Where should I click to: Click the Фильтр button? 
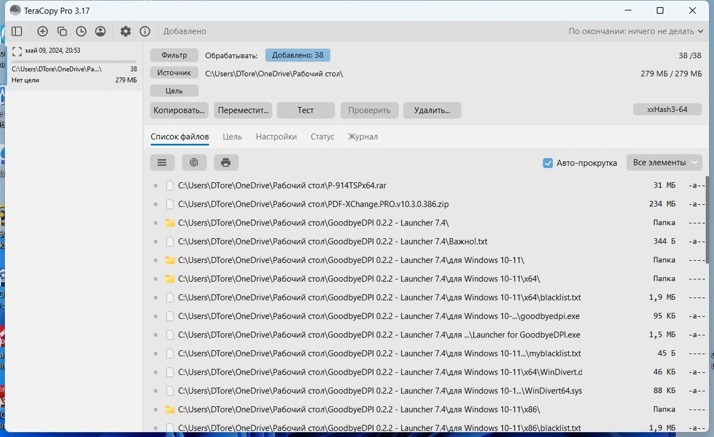pos(174,55)
